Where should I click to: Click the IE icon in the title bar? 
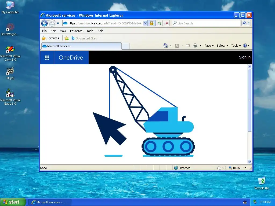tap(43, 15)
